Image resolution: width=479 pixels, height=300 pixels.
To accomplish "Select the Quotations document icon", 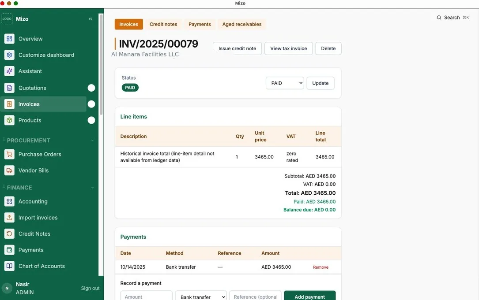I will (9, 88).
